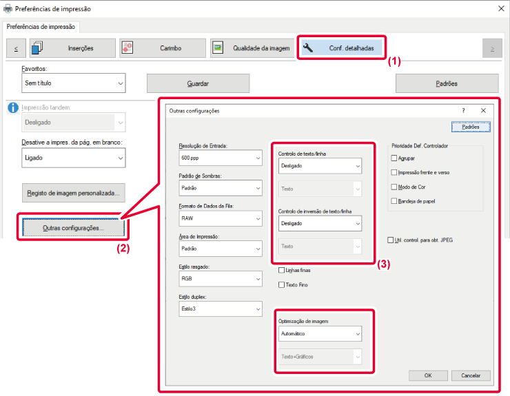Enable the Texto Fino checkbox
Image resolution: width=510 pixels, height=396 pixels.
pyautogui.click(x=281, y=284)
